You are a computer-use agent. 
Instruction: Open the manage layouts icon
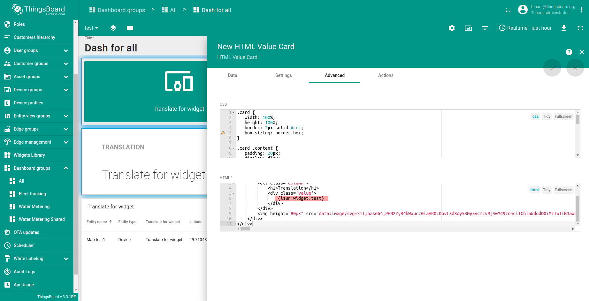tap(130, 28)
